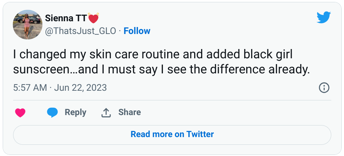Screen dimensions: 344x156
Task: Click the word sunscreen in the tweet
Action: (x=40, y=70)
